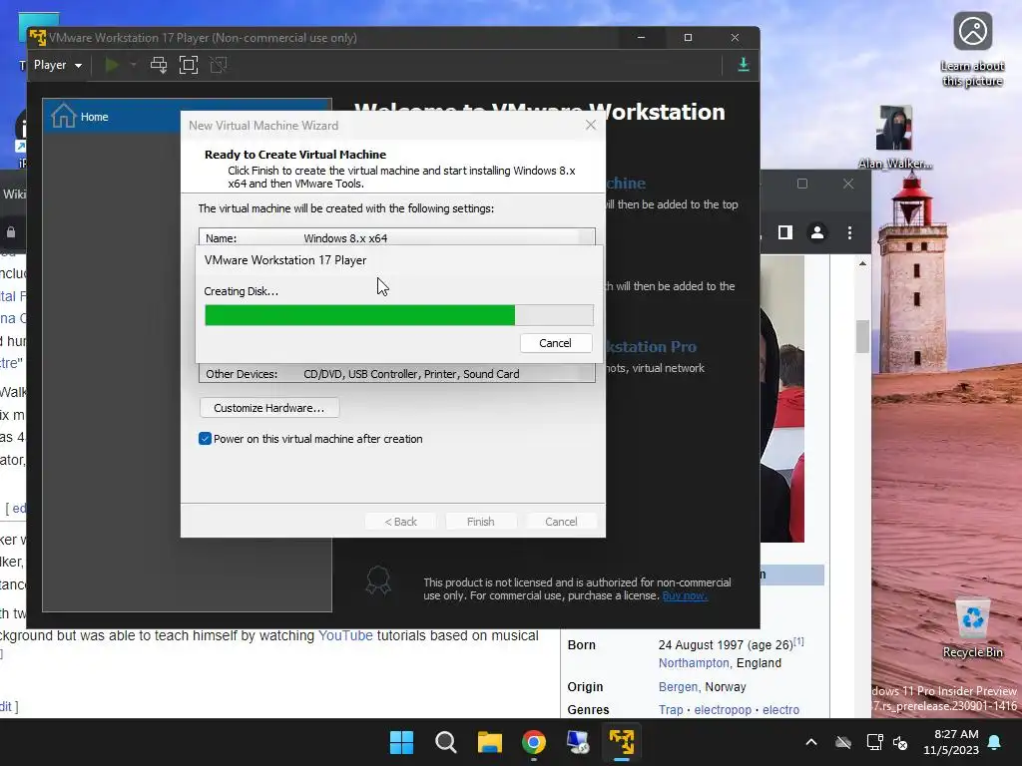
Task: Toggle Power on this virtual machine checkbox
Action: pyautogui.click(x=205, y=439)
